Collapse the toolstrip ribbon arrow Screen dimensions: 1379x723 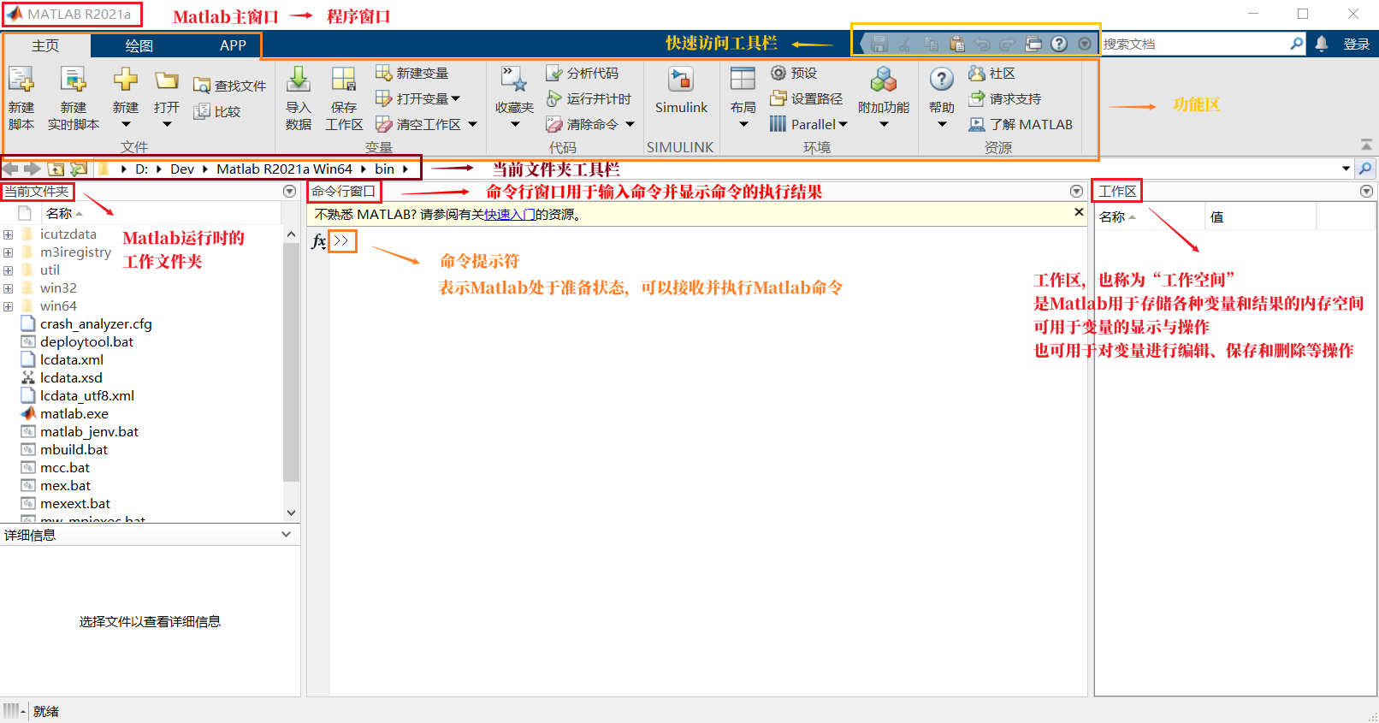click(1366, 144)
